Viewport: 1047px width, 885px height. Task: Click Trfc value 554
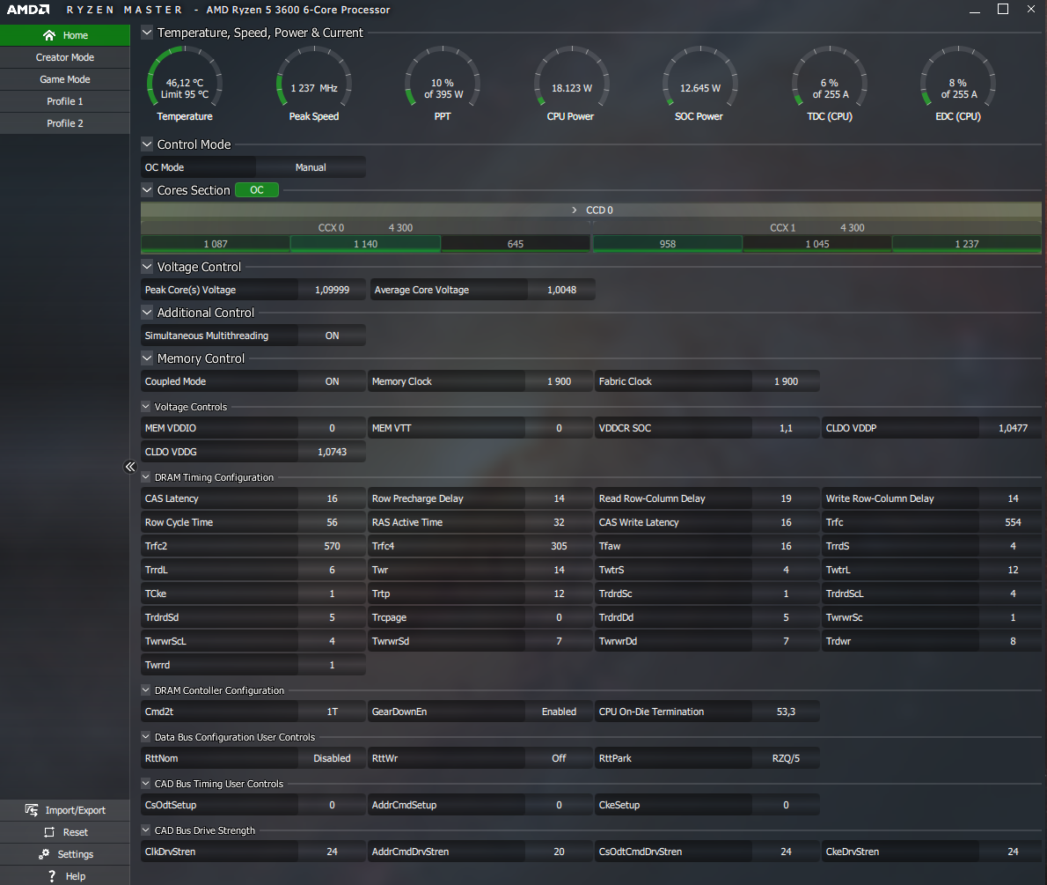coord(1013,523)
